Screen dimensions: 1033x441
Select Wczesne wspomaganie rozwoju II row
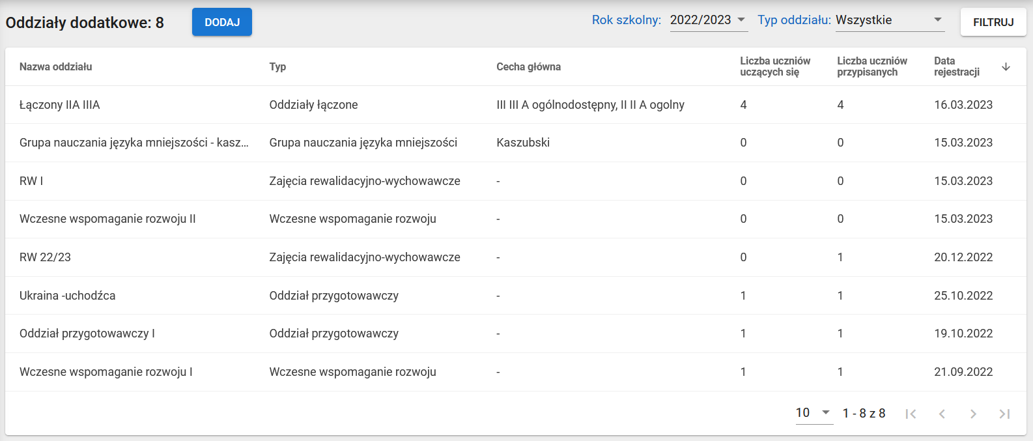pos(107,219)
